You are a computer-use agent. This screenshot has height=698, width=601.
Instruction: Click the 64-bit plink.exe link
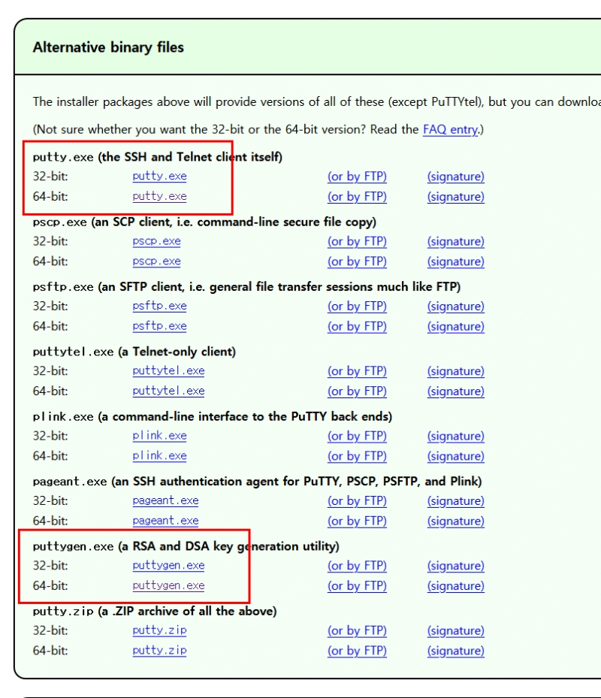coord(159,456)
